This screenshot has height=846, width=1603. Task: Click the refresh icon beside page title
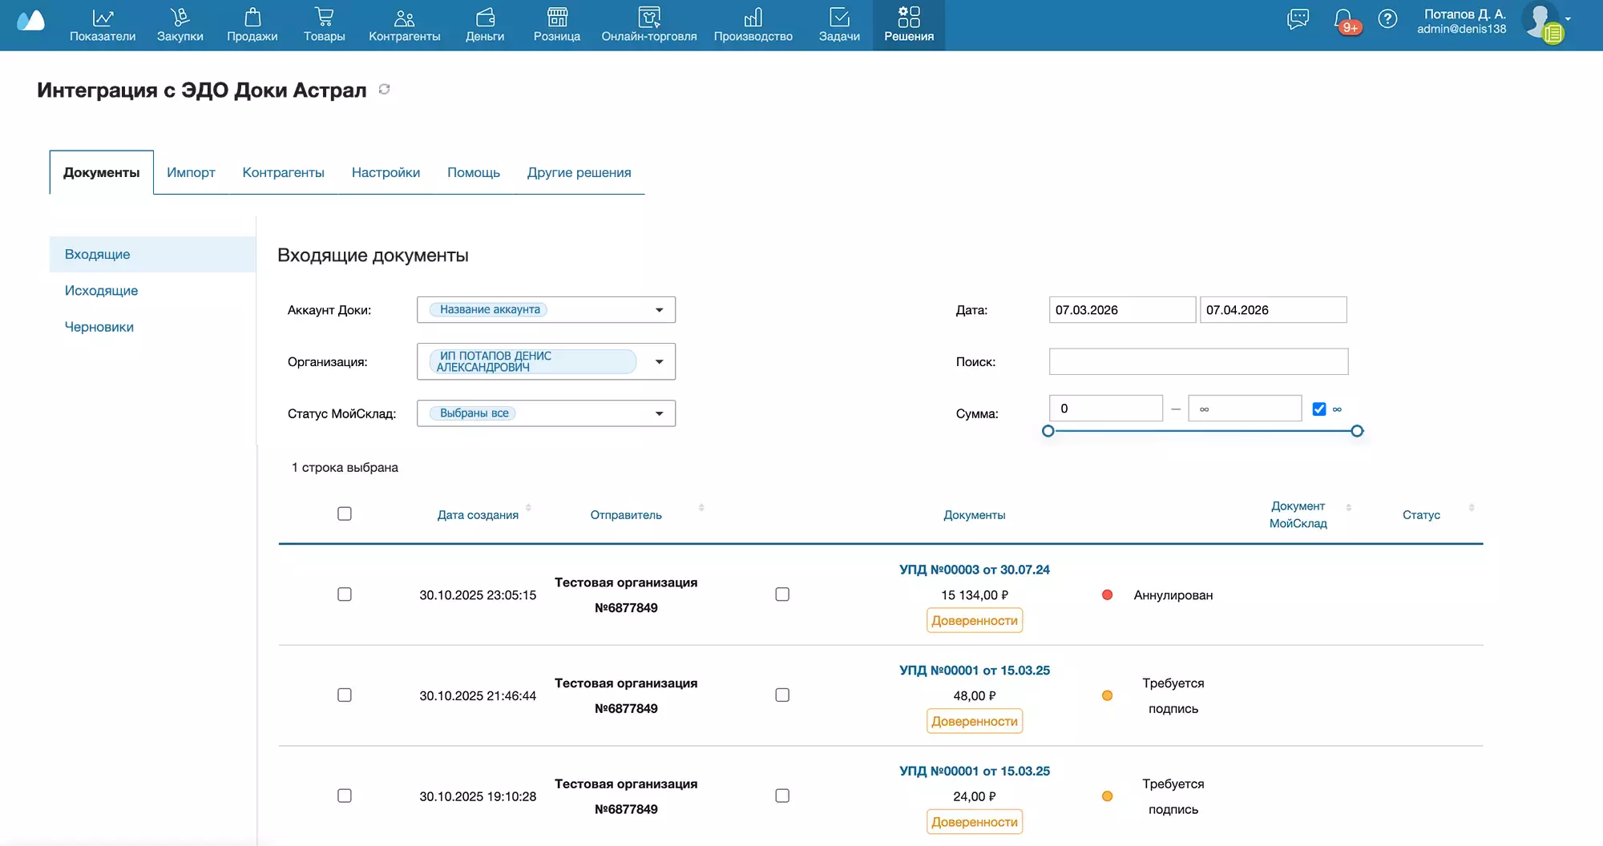coord(385,90)
